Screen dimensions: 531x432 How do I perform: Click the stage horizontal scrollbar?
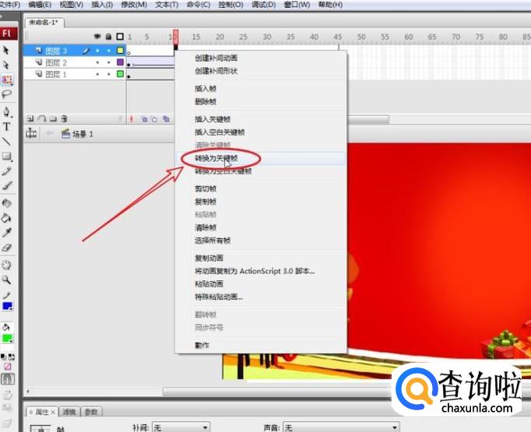pos(276,392)
